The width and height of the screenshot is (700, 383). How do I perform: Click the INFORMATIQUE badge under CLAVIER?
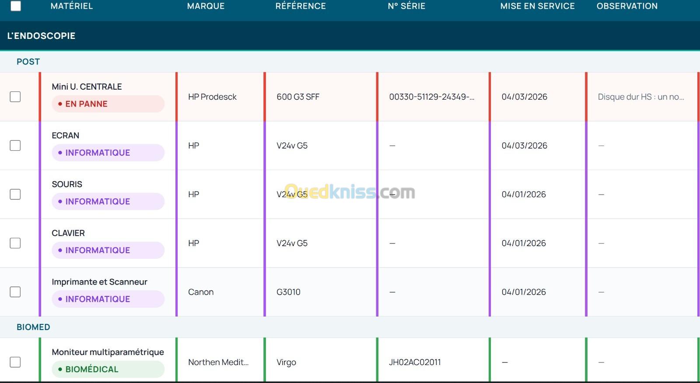108,251
